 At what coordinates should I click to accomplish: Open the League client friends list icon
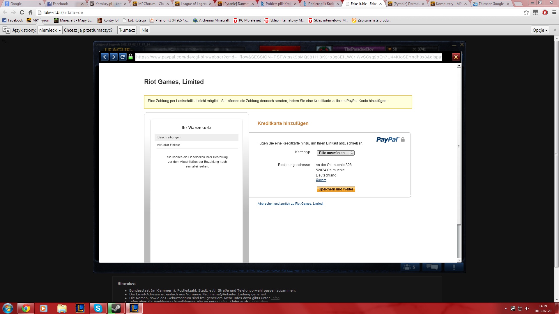click(x=410, y=267)
